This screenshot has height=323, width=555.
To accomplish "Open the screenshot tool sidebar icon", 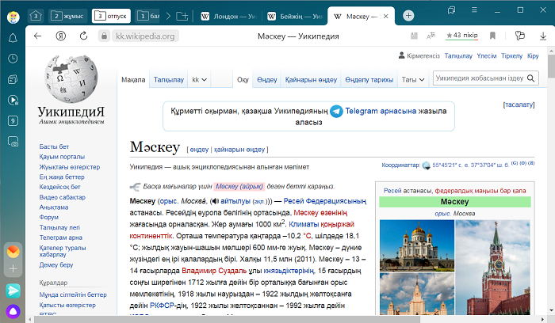I will [x=13, y=142].
